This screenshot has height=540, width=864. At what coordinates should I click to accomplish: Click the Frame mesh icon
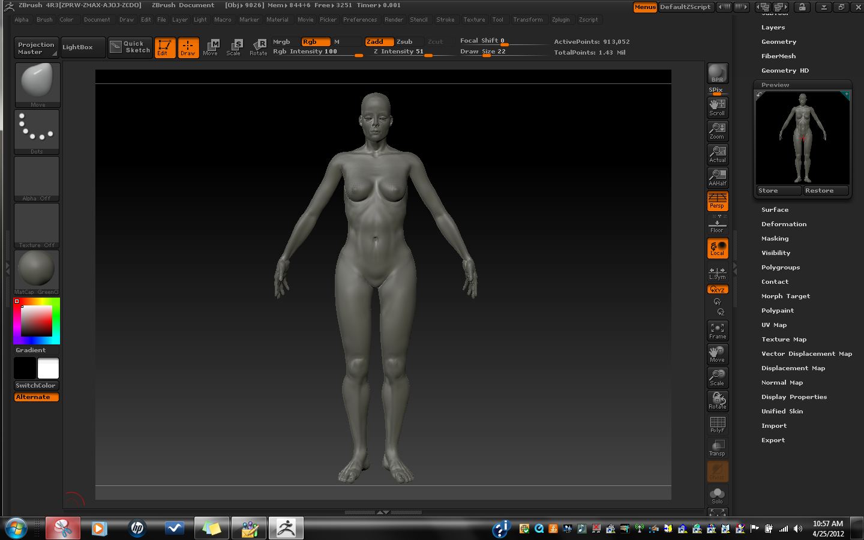717,331
